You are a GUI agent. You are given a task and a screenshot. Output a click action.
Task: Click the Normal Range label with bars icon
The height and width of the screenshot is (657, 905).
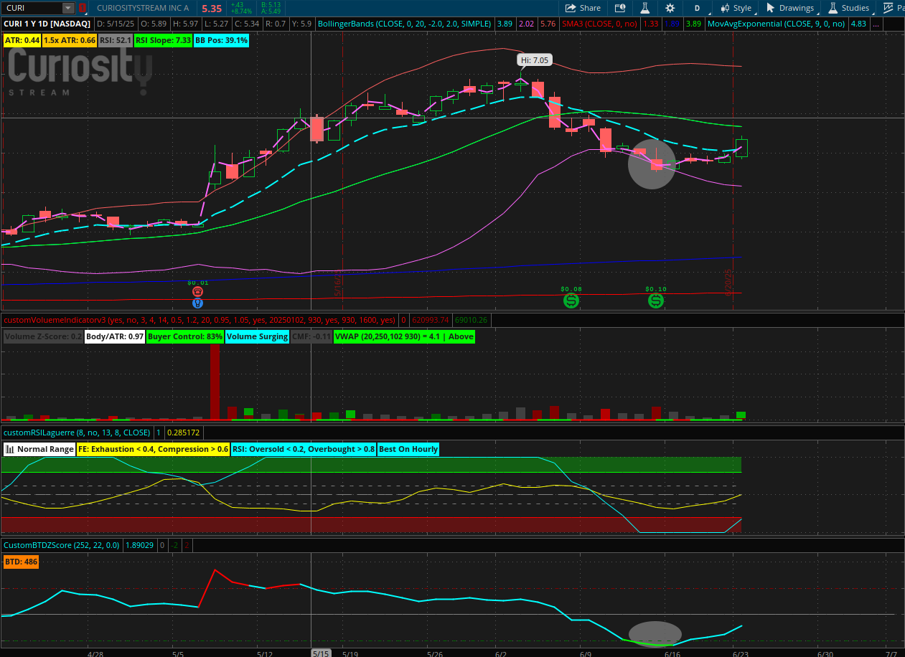39,449
